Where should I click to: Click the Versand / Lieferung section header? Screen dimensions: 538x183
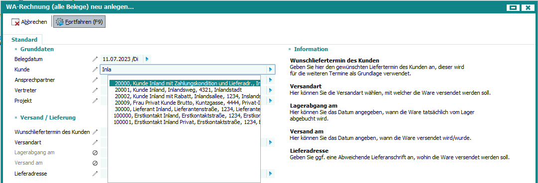[48, 118]
